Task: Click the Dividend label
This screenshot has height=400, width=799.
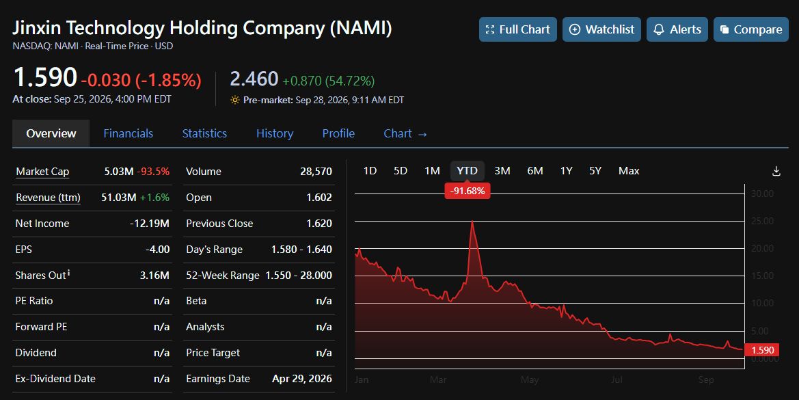Action: click(36, 353)
